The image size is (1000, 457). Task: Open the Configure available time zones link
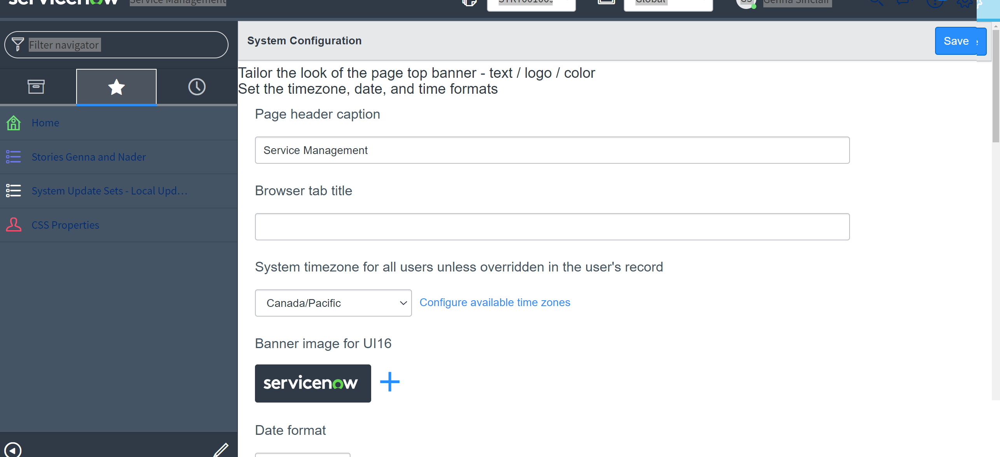coord(495,303)
